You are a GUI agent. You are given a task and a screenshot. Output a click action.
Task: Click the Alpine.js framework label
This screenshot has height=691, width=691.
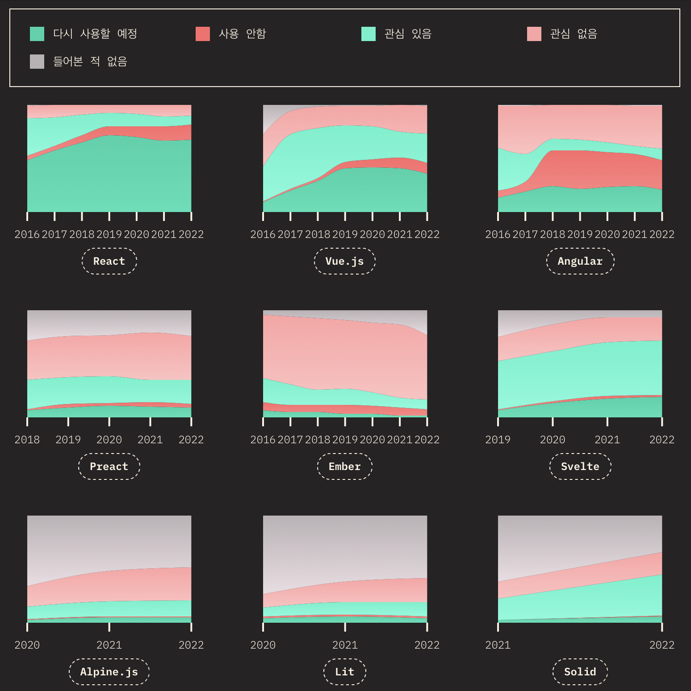pos(109,672)
